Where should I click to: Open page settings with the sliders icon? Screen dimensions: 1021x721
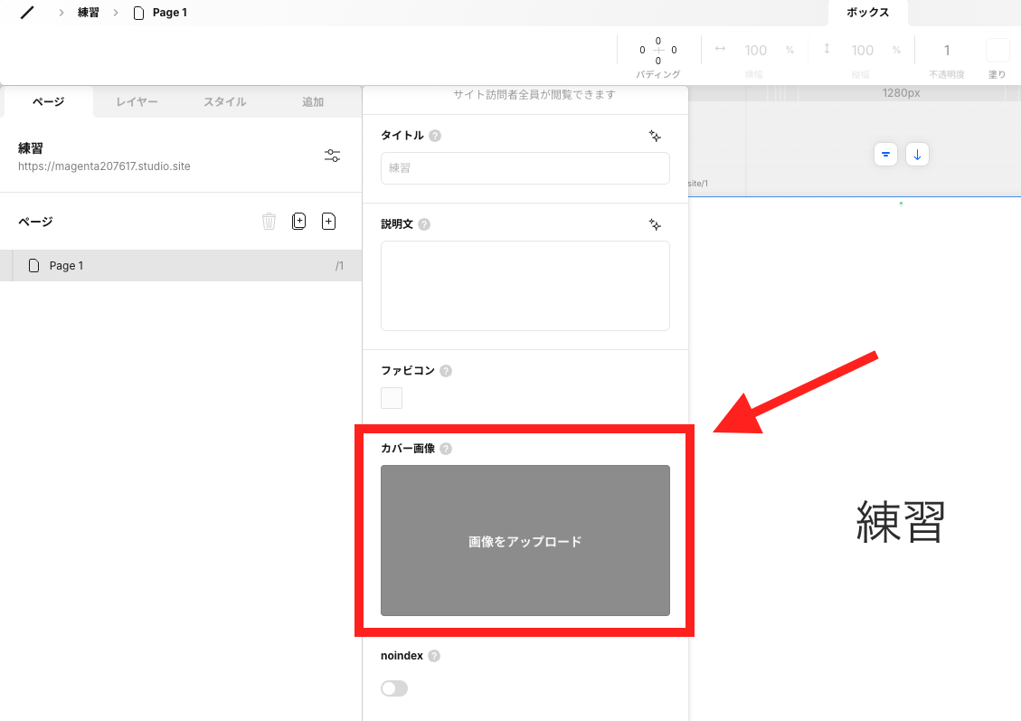click(x=332, y=156)
